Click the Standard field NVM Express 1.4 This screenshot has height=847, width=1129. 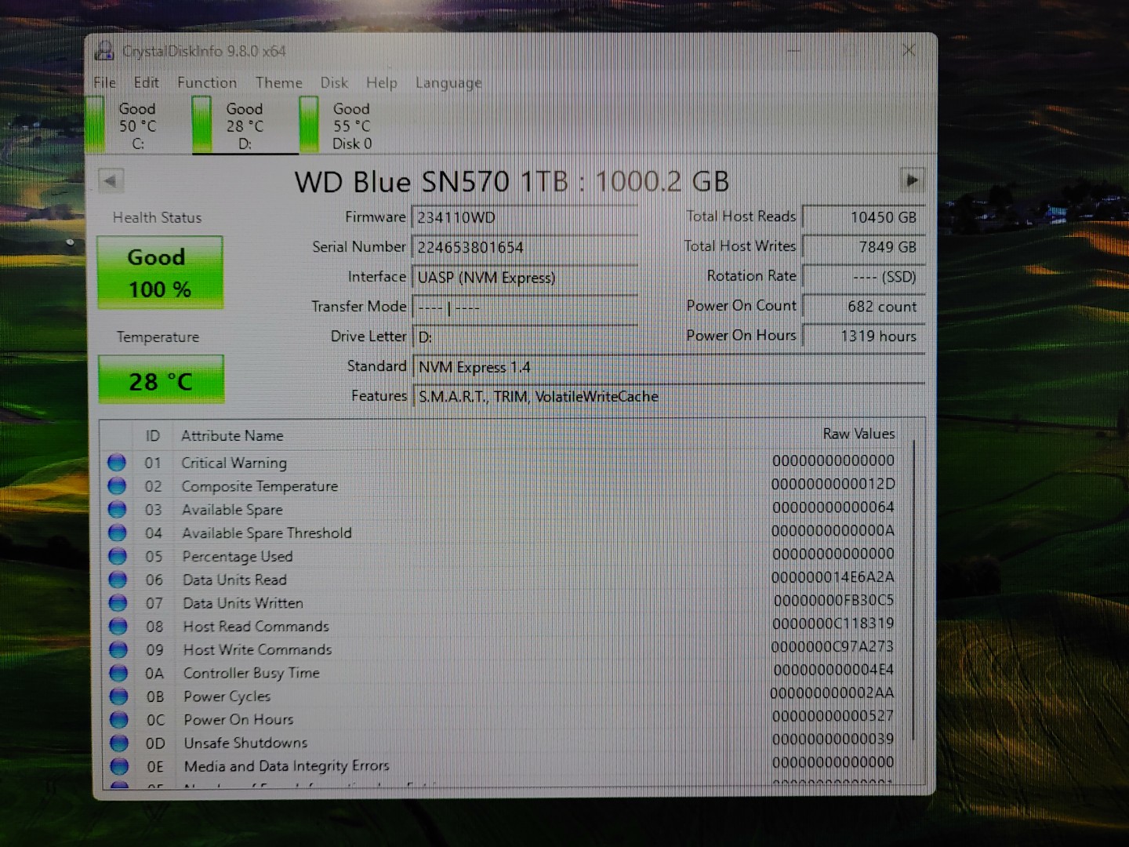coord(669,366)
